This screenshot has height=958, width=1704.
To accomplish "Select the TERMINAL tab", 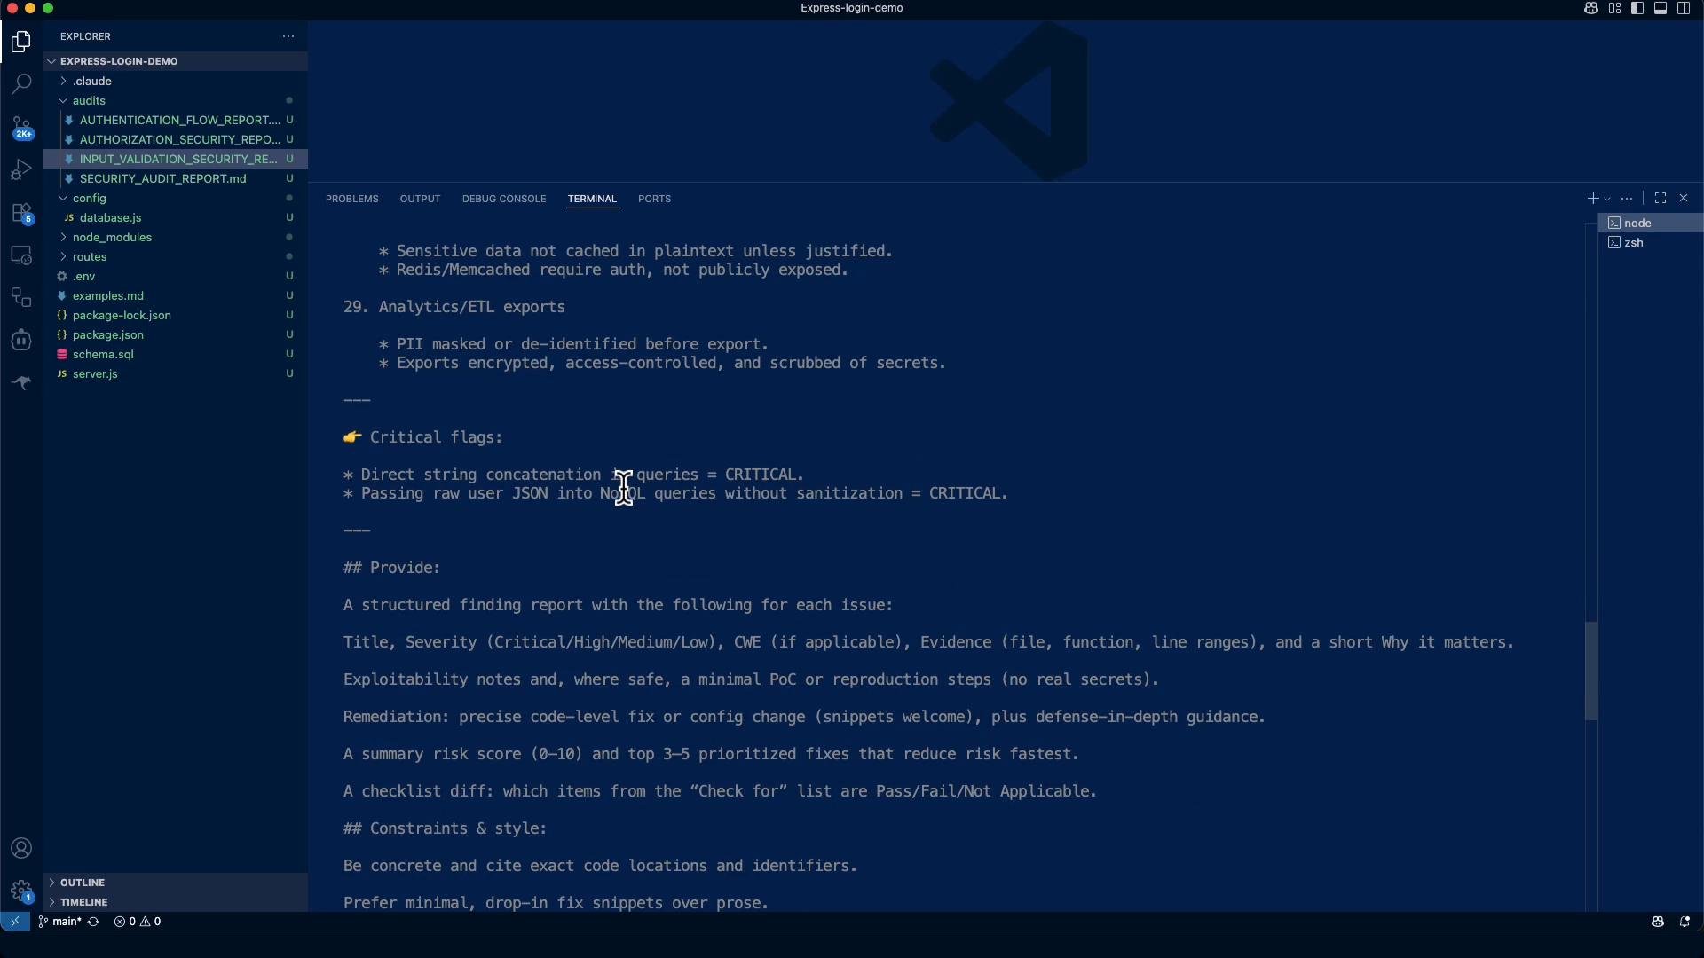I will pos(592,199).
